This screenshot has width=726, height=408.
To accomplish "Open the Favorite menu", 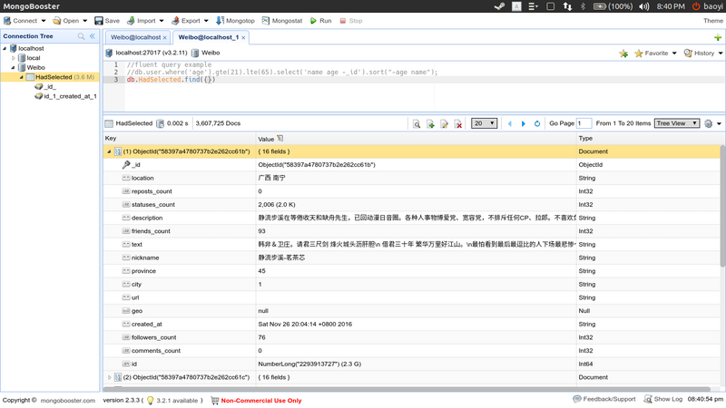I will point(655,53).
